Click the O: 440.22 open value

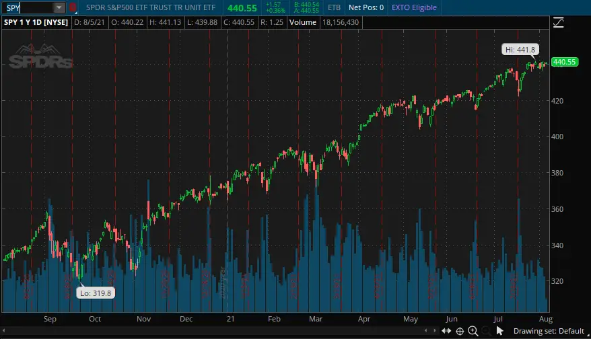click(x=127, y=22)
